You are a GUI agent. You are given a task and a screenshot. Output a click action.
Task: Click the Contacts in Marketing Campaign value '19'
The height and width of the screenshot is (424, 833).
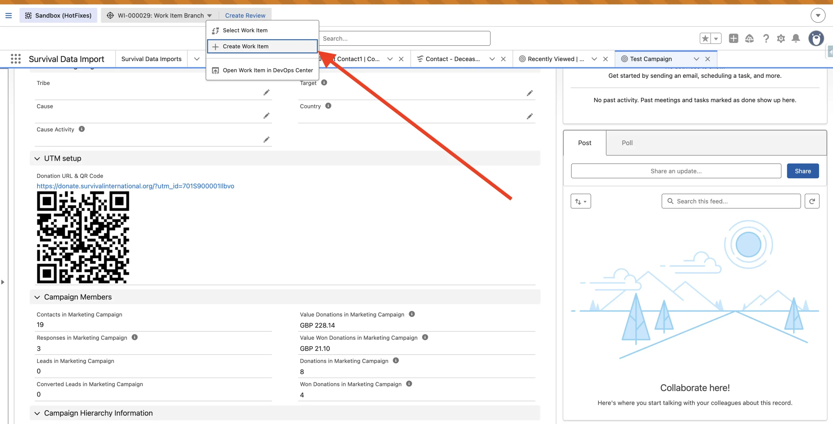coord(40,325)
